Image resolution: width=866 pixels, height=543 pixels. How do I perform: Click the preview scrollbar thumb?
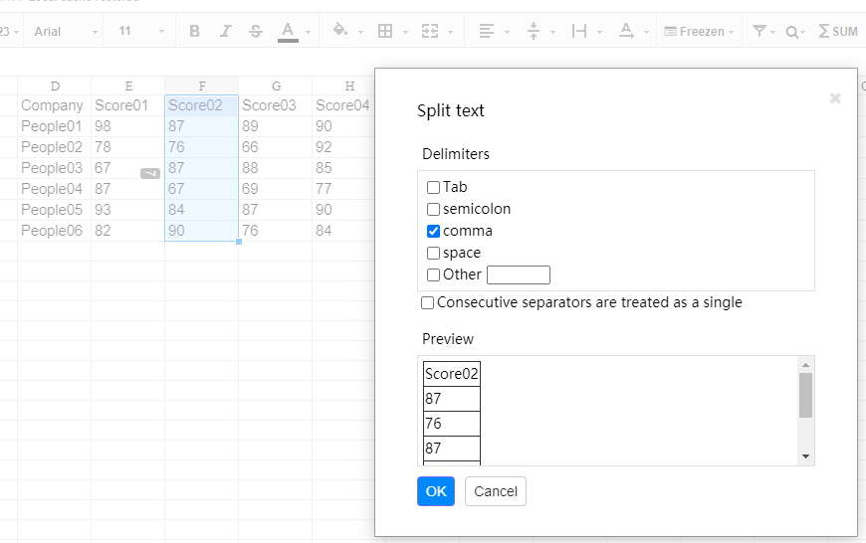coord(806,395)
